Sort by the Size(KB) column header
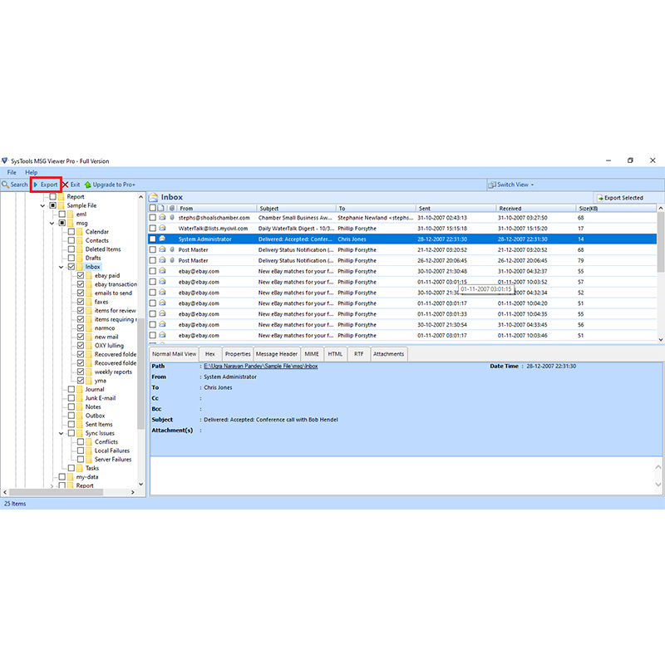The height and width of the screenshot is (665, 665). [x=616, y=209]
